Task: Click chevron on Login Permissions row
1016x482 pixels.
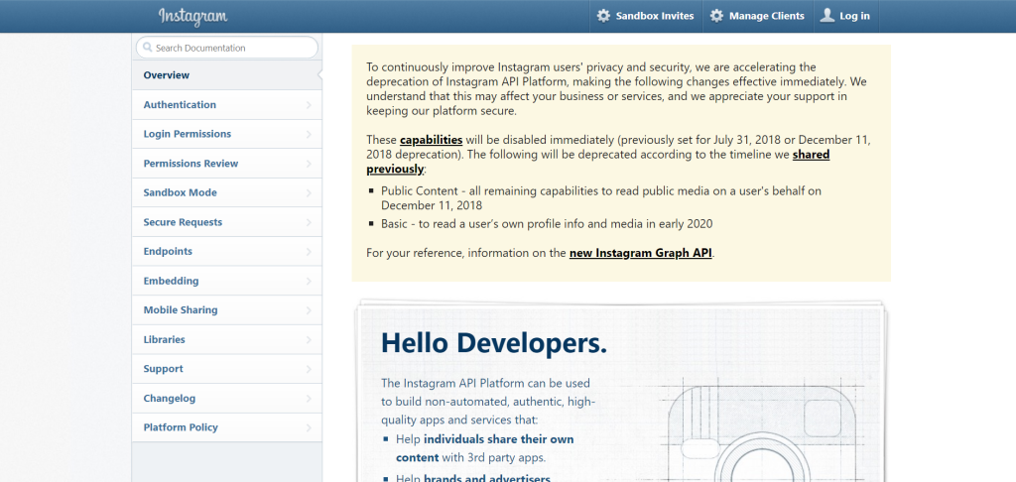Action: tap(309, 134)
